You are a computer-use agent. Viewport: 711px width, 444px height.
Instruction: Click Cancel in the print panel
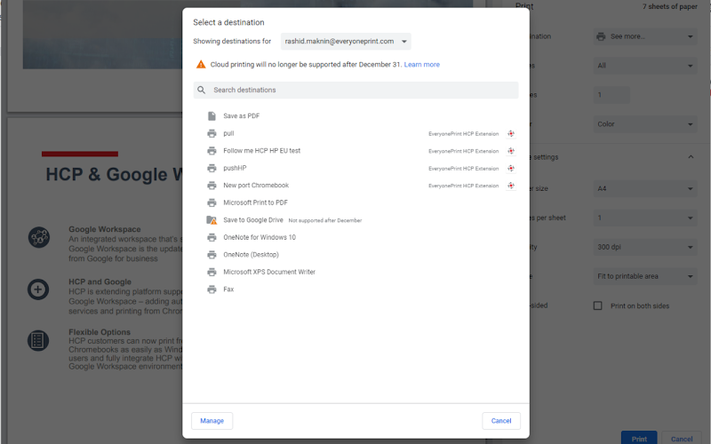coord(682,439)
